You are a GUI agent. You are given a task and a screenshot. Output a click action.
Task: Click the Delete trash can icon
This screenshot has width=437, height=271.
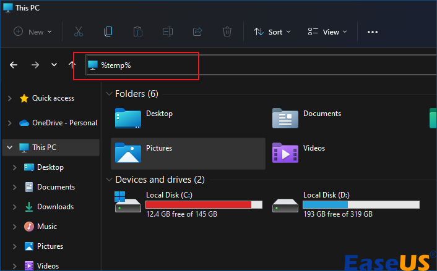point(227,31)
